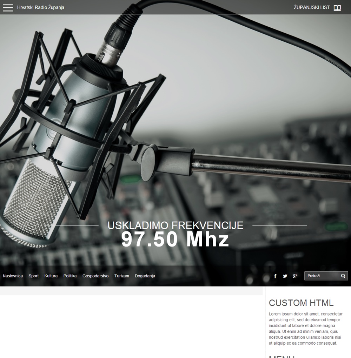Viewport: 351px width, 358px height.
Task: Open the Gospodarstvo menu item
Action: pyautogui.click(x=95, y=276)
